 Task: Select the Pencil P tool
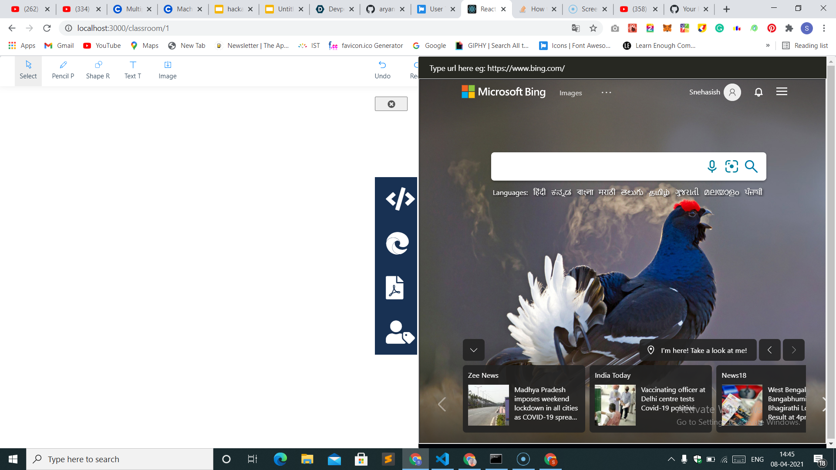[63, 70]
